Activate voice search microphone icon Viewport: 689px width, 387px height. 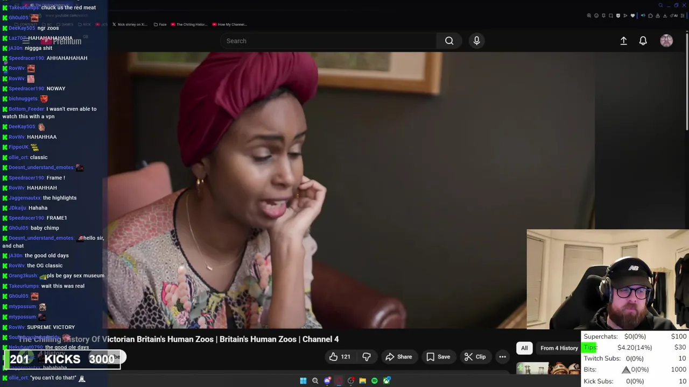[x=476, y=41]
